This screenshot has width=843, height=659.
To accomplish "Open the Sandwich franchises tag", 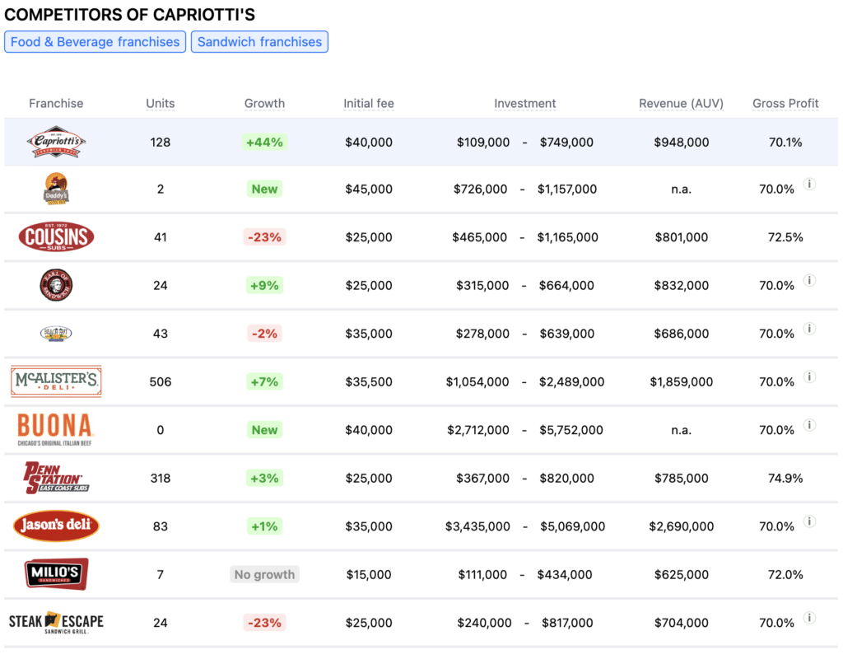I will (x=259, y=42).
